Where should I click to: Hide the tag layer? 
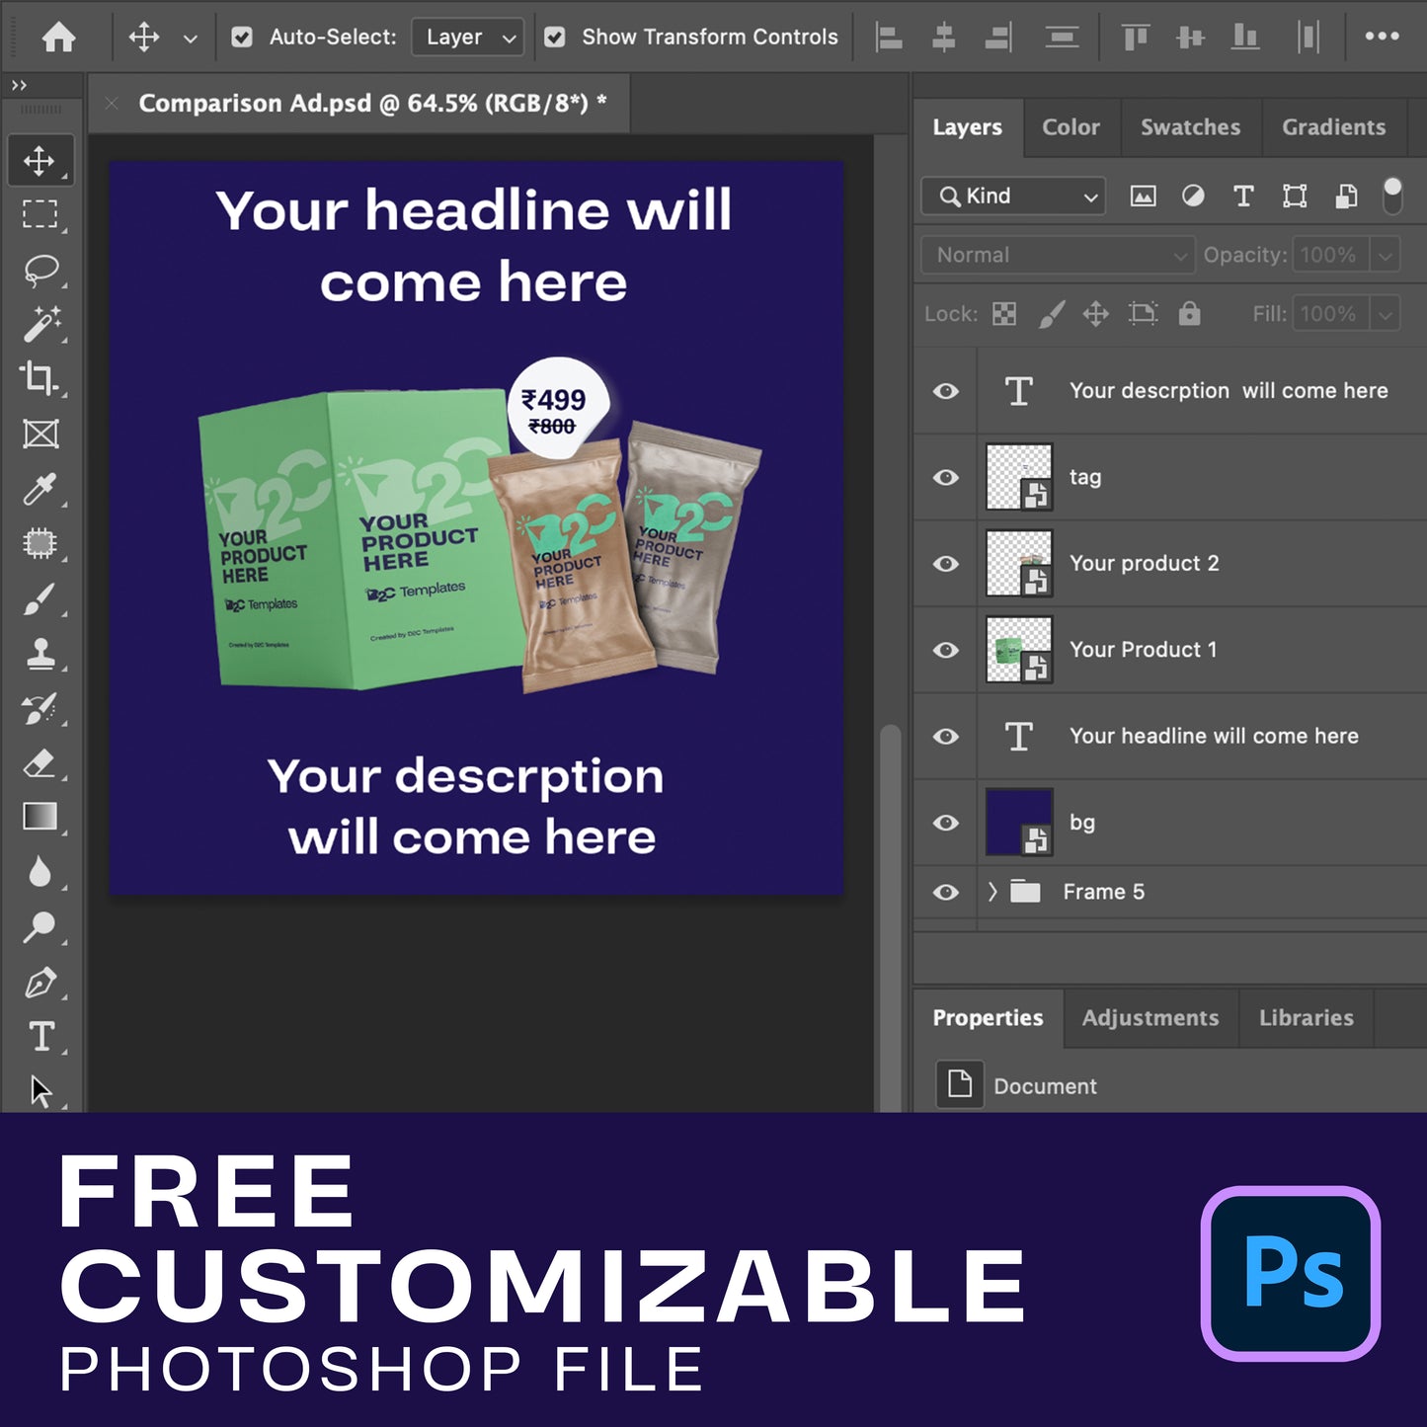tap(946, 478)
